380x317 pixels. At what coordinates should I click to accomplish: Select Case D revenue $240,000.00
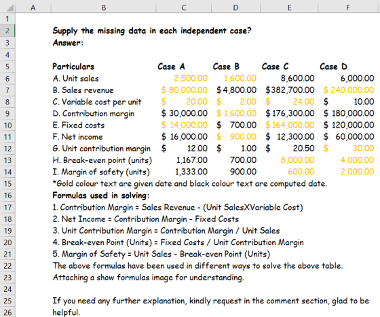tap(349, 90)
